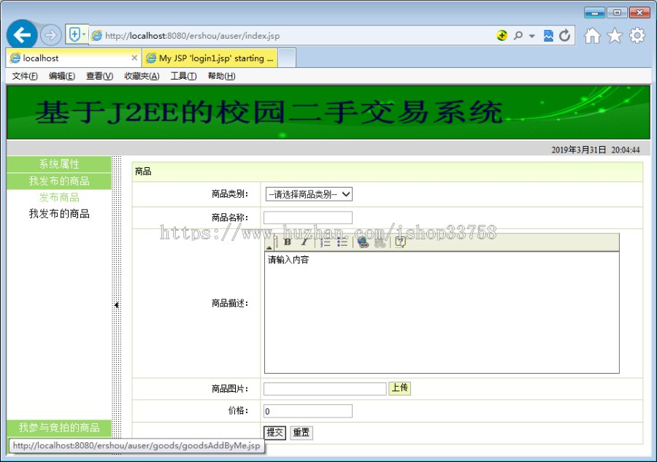Select the unordered list icon in the editor
657x462 pixels.
coord(342,242)
